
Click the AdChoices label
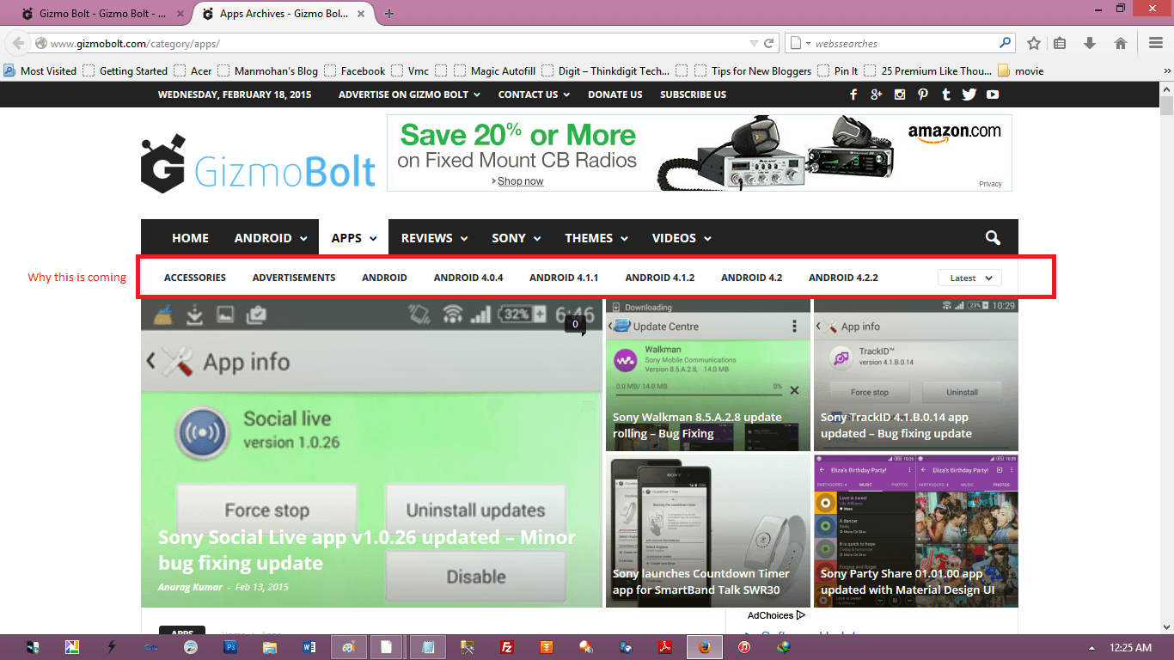pos(776,615)
